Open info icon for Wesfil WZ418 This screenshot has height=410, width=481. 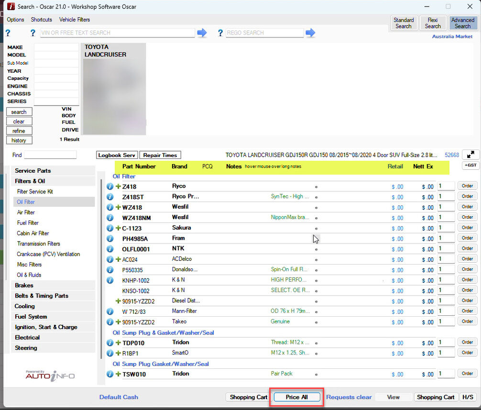click(x=110, y=207)
